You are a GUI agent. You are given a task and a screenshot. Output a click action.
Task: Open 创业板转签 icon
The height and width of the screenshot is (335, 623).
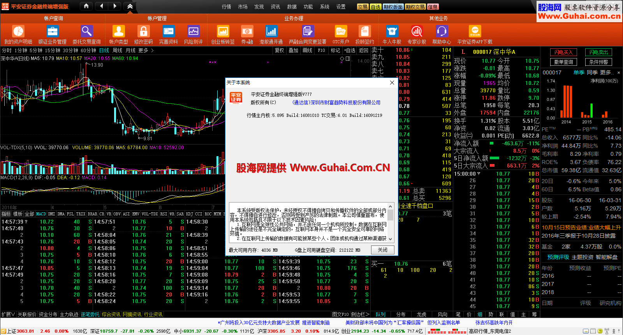coord(223,32)
